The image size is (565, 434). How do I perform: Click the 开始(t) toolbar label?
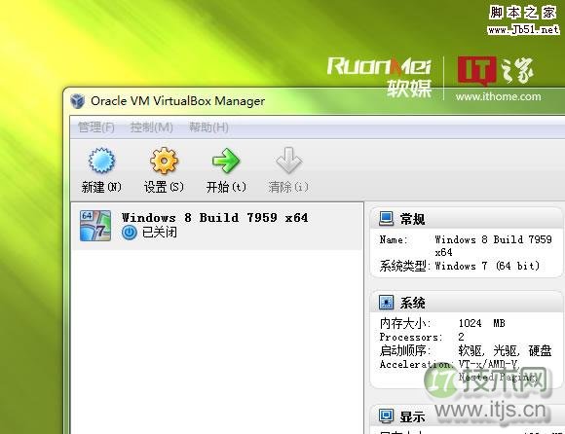point(226,187)
